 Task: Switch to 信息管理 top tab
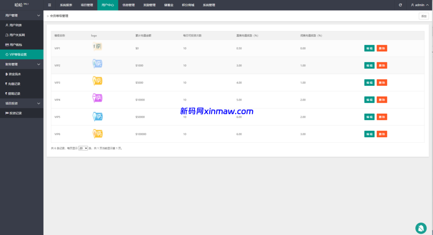coord(129,5)
